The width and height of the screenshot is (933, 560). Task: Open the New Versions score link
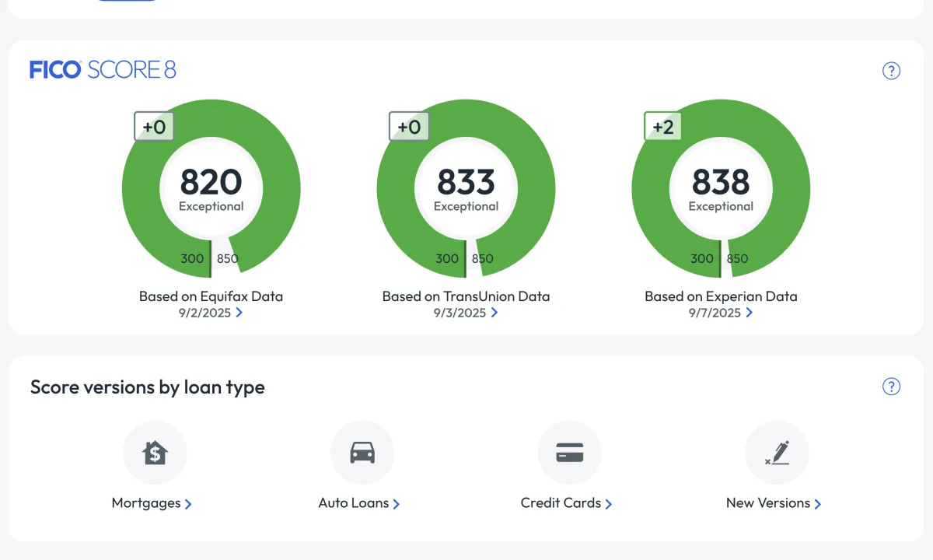(774, 503)
